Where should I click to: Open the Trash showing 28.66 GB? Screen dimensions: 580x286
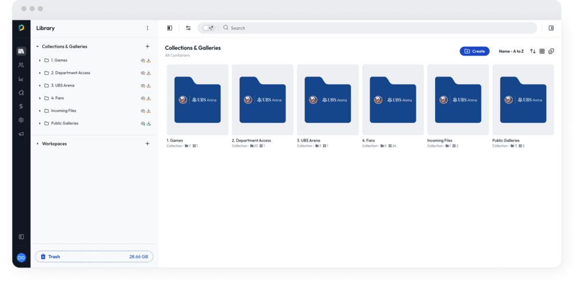pos(94,256)
